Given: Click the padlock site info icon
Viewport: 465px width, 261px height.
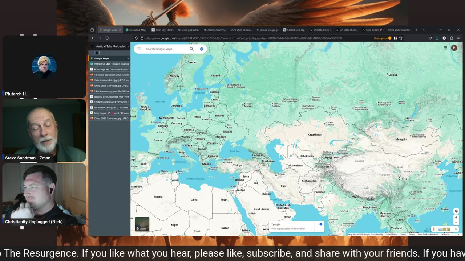Looking at the screenshot, I should pos(142,38).
